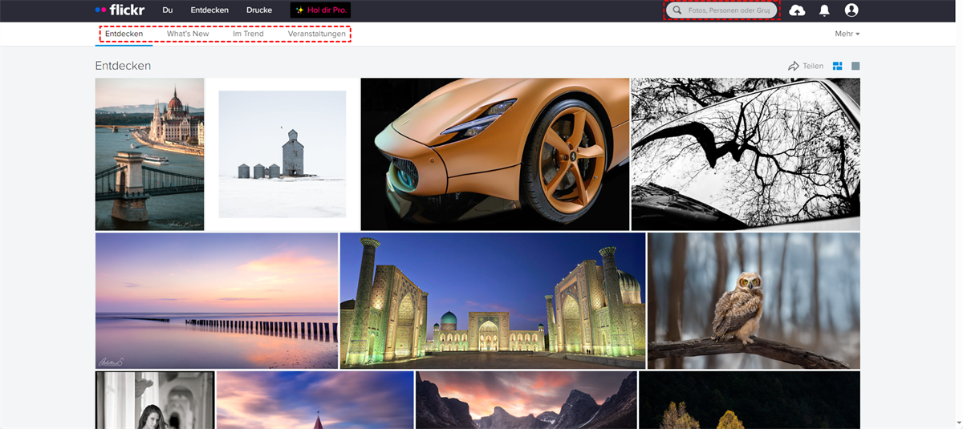Viewport: 963px width, 429px height.
Task: Open the mountain sunset clouds photo
Action: [x=526, y=400]
